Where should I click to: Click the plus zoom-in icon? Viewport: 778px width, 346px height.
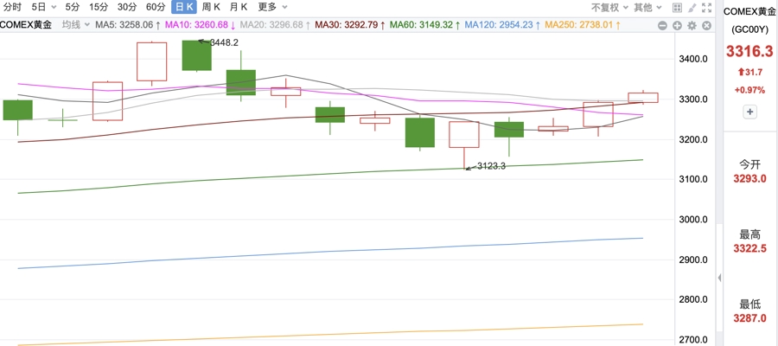(x=677, y=25)
